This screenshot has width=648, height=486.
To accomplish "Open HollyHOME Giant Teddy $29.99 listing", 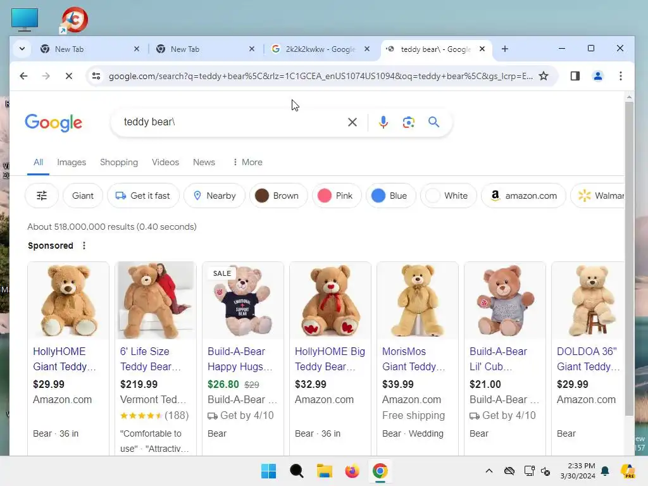I will pos(65,359).
